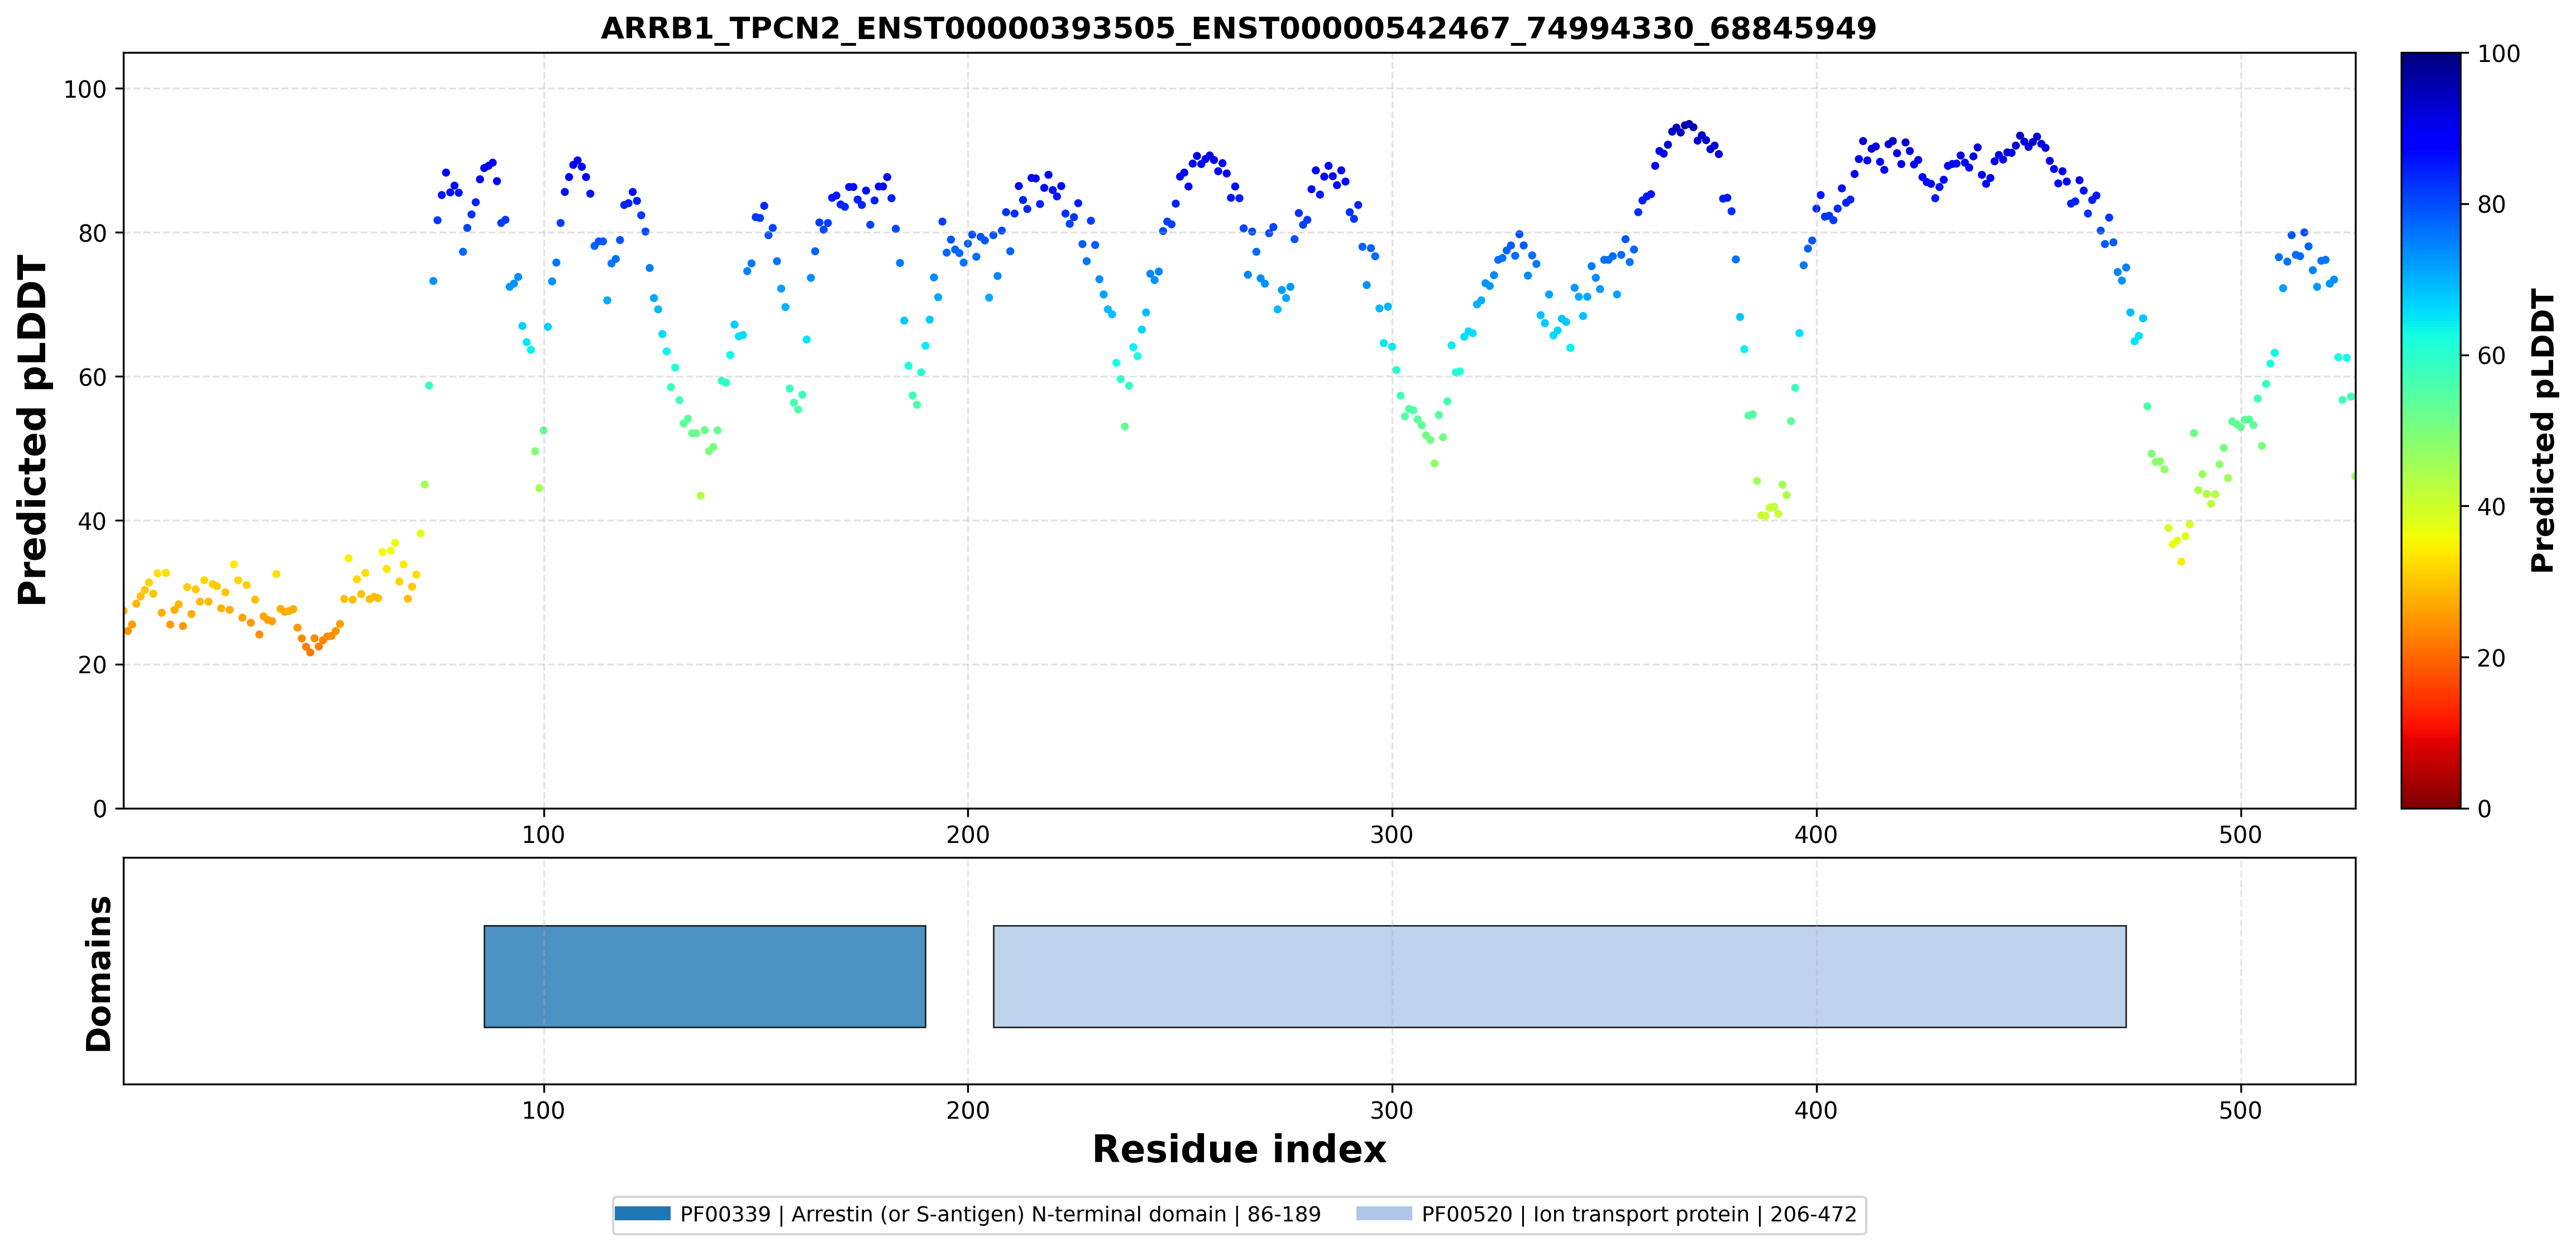Viewport: 2576px width, 1251px height.
Task: Click the 100 tick on the colorbar
Action: (x=2498, y=54)
